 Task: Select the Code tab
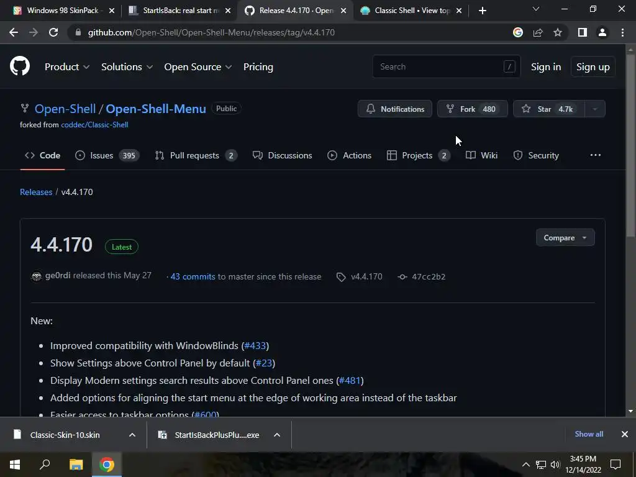(x=43, y=156)
